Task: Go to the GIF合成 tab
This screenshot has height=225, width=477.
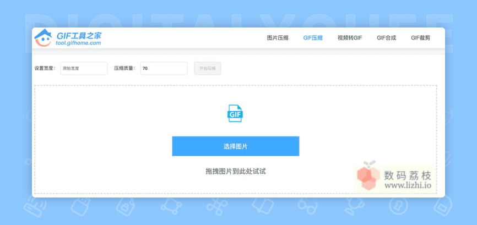Action: (x=386, y=38)
